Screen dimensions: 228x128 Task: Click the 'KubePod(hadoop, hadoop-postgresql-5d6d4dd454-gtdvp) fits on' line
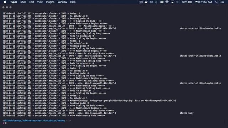[89, 101]
